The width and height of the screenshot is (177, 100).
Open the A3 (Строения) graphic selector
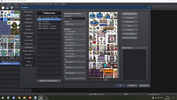click(x=75, y=45)
